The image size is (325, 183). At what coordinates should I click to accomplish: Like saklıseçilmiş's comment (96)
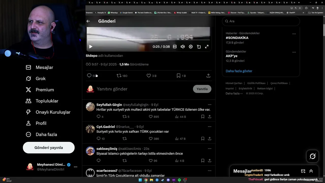153,161
